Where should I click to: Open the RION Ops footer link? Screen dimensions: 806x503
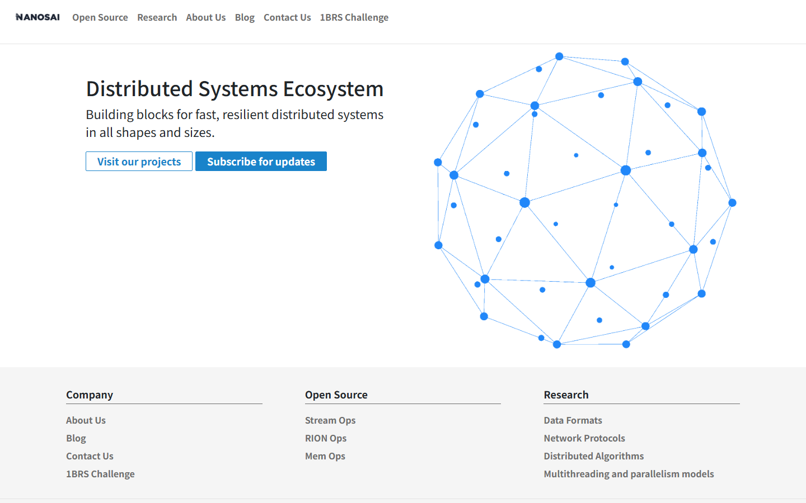[x=326, y=438]
